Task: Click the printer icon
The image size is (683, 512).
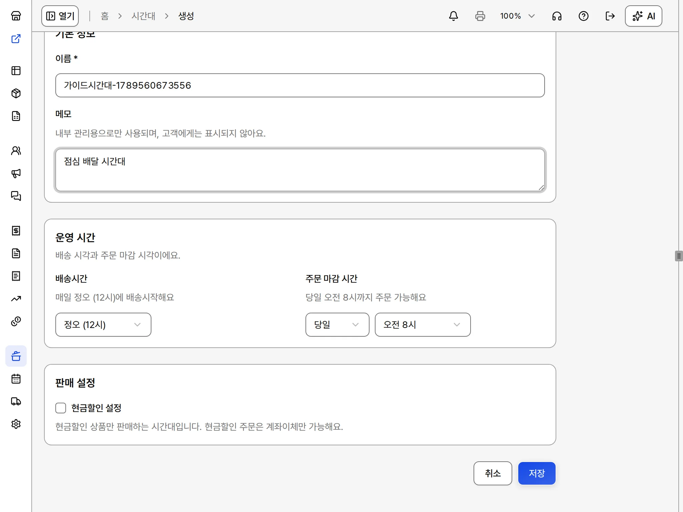Action: [480, 16]
